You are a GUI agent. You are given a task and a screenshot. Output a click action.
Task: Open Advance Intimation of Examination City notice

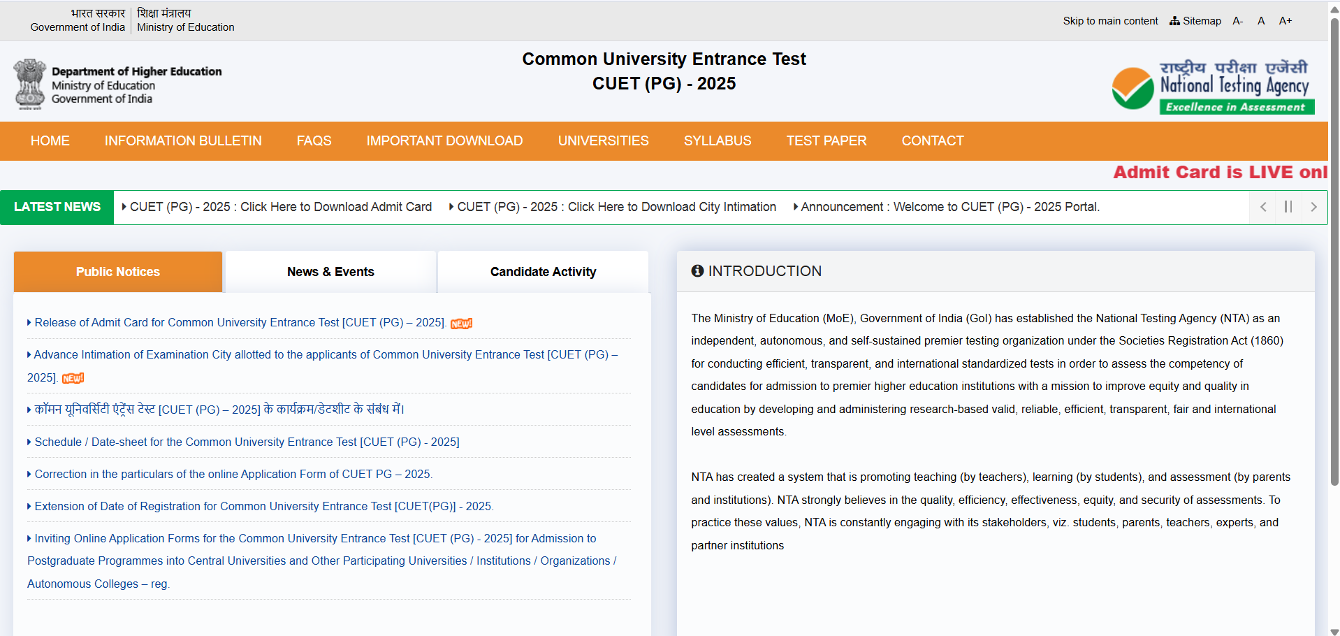[x=322, y=366]
